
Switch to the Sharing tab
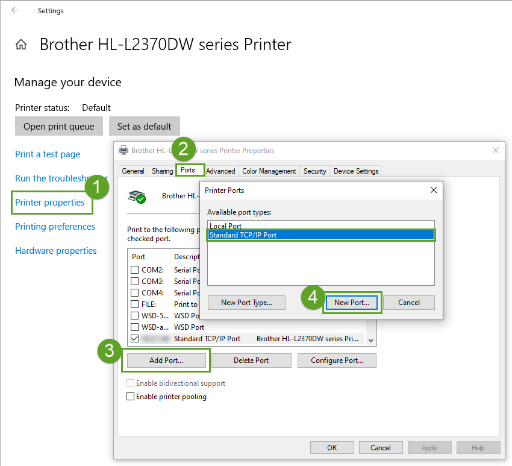pos(162,171)
